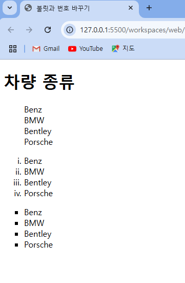Click Bentley in the square bullet list
The height and width of the screenshot is (283, 185).
(38, 234)
